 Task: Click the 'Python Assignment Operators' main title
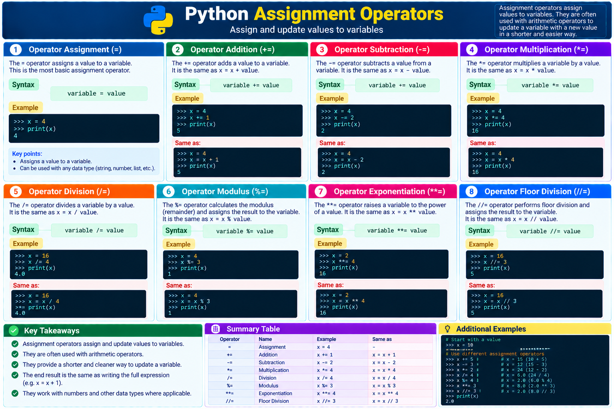coord(314,14)
